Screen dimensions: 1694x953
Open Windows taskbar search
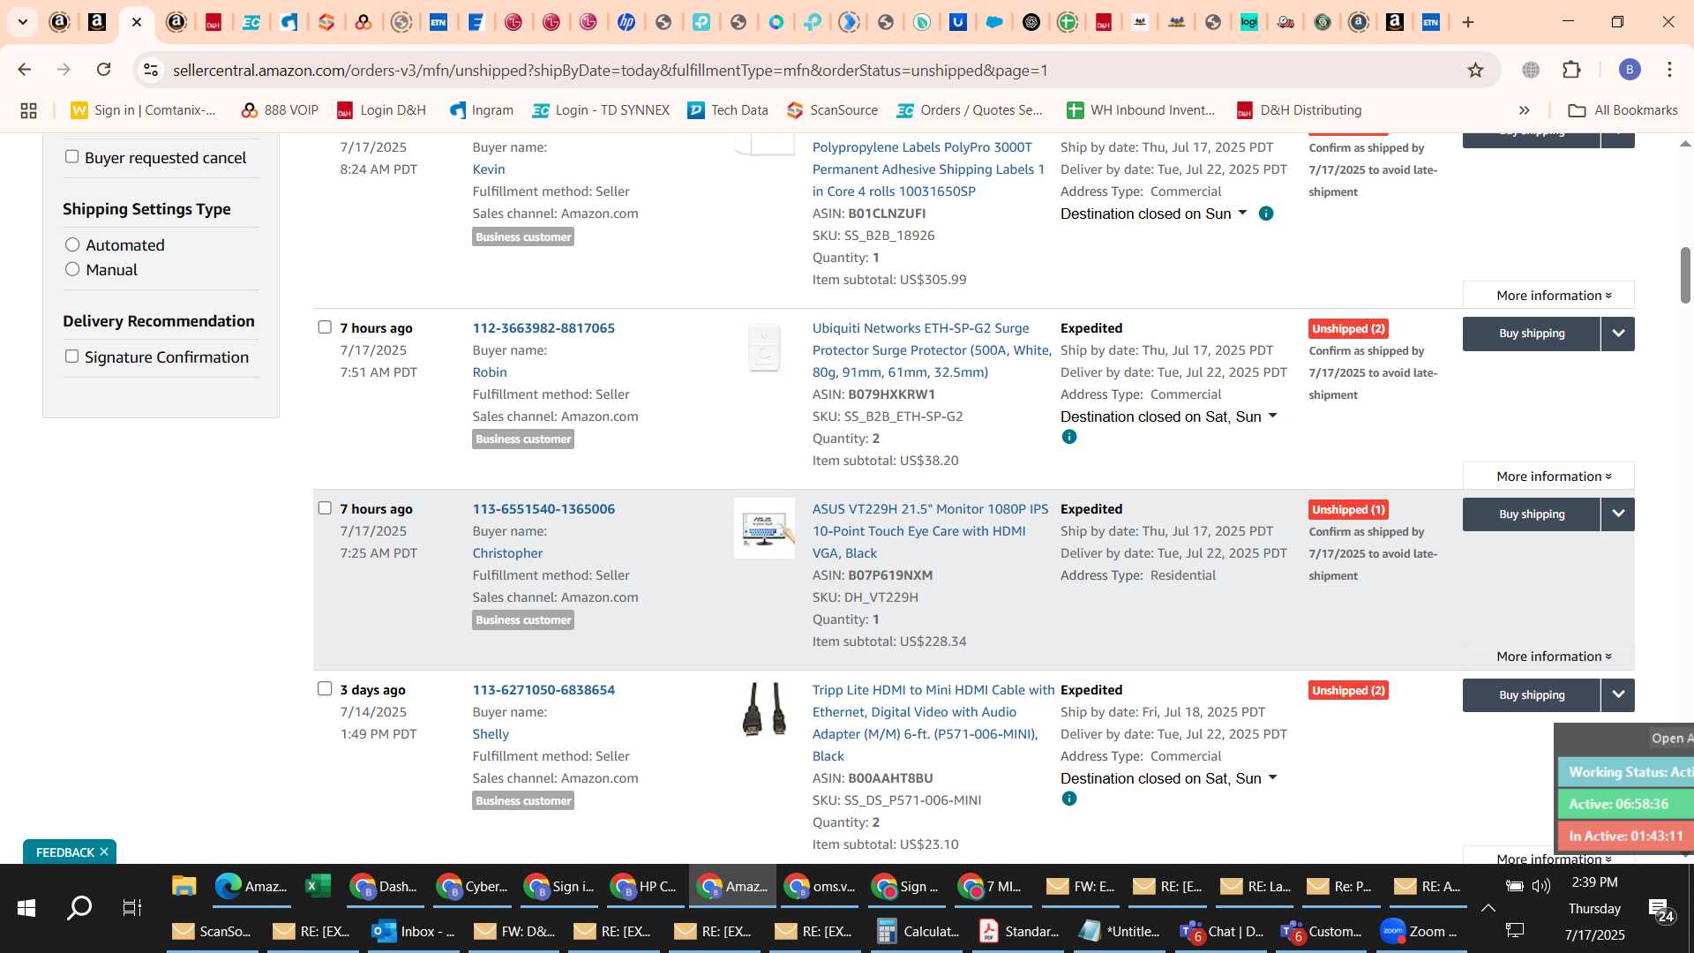coord(79,908)
